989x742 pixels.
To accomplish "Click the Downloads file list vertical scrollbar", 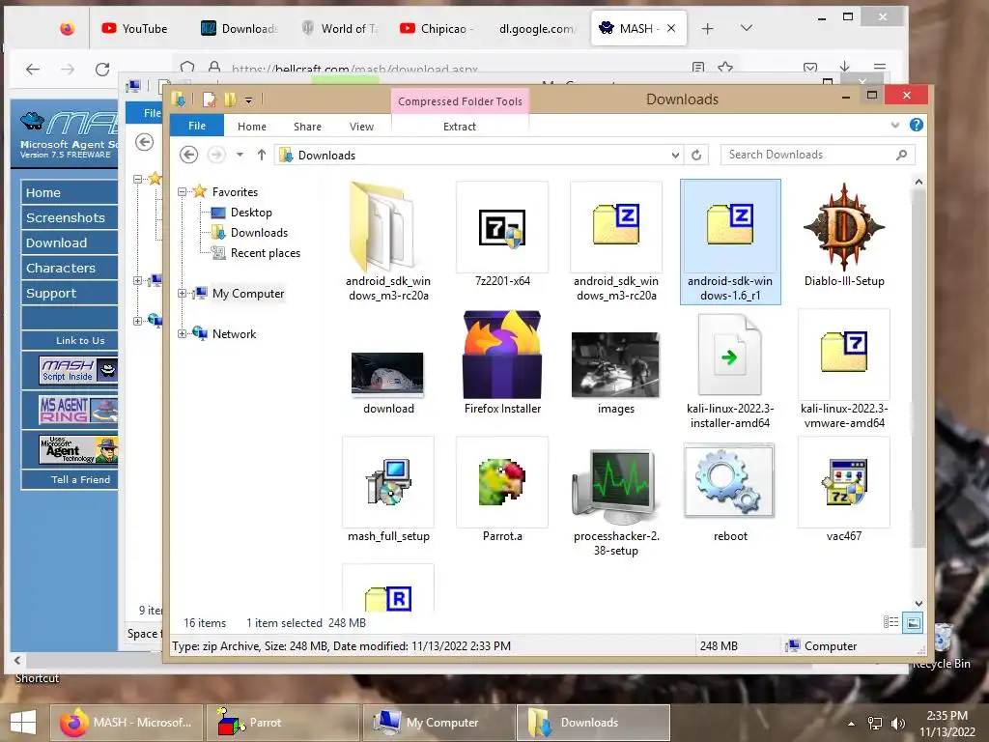I will 918,368.
